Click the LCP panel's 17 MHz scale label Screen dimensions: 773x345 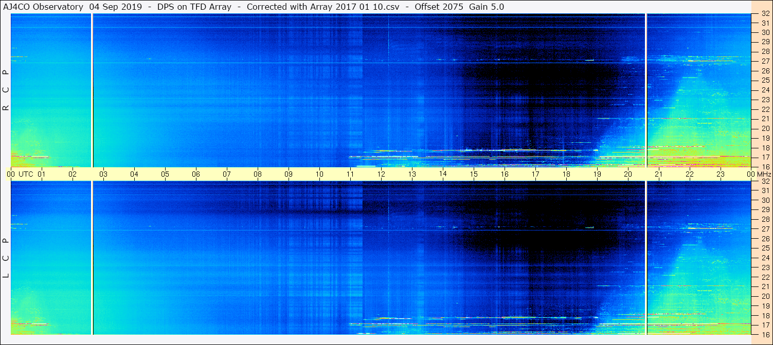pyautogui.click(x=765, y=325)
